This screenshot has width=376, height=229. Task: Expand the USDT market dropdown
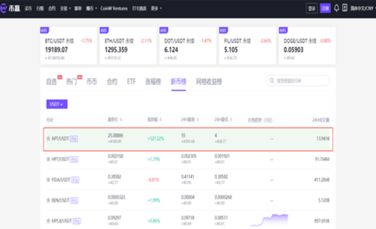tap(57, 104)
